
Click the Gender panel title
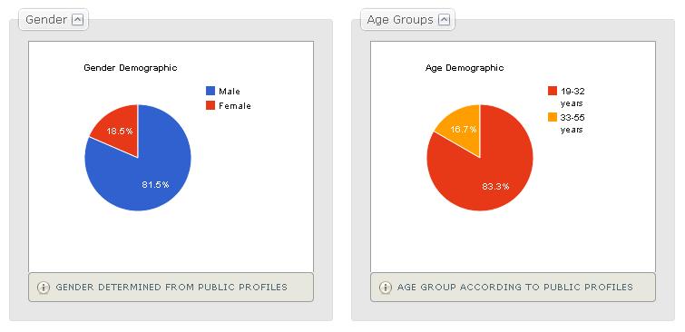tap(46, 20)
